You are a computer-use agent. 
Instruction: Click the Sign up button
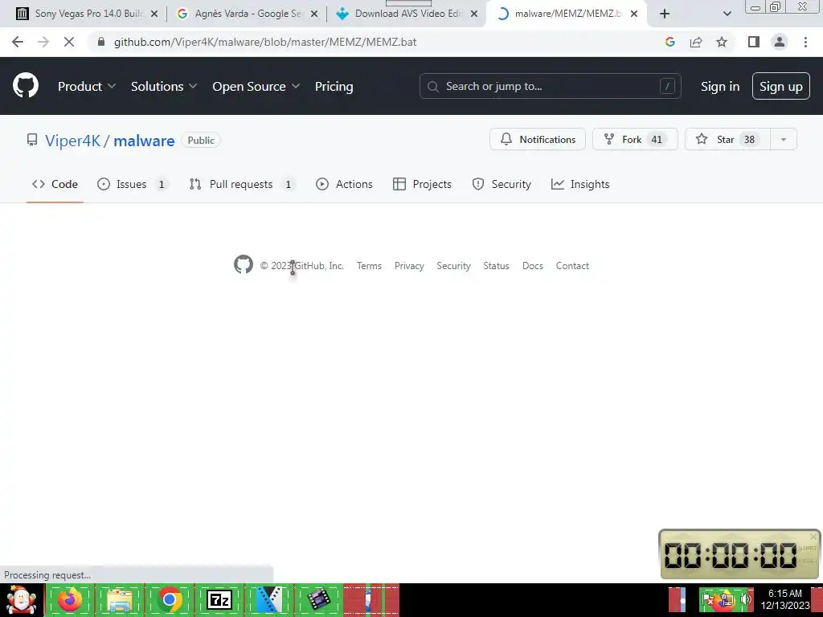(x=781, y=87)
